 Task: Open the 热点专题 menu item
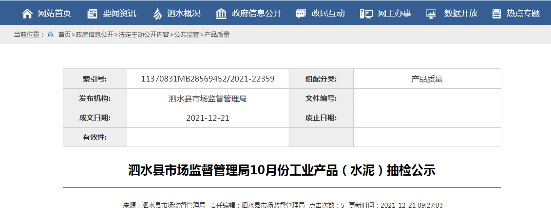point(523,14)
